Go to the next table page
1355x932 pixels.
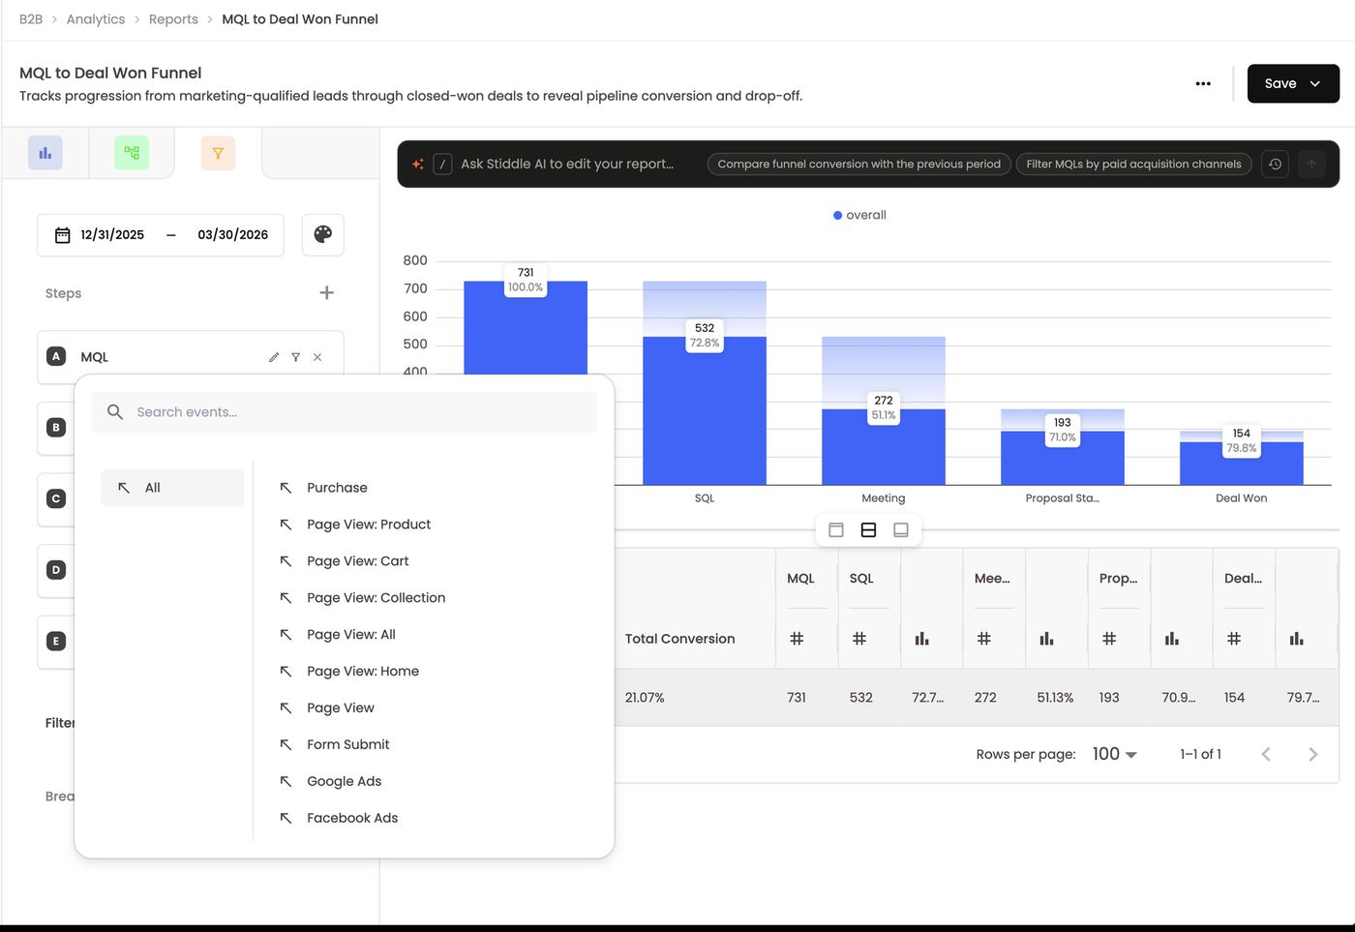click(1313, 754)
